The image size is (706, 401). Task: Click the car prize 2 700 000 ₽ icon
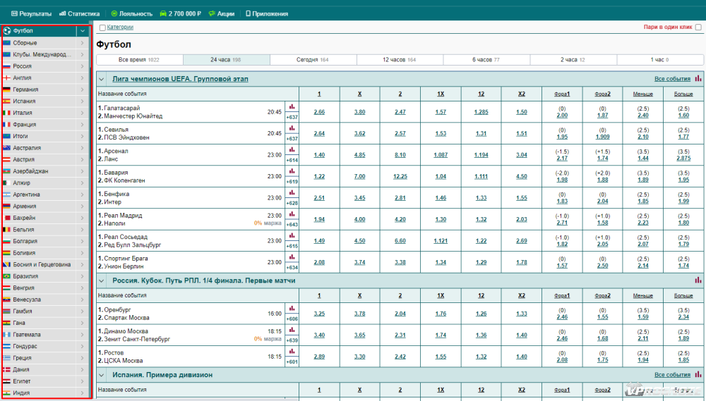163,13
